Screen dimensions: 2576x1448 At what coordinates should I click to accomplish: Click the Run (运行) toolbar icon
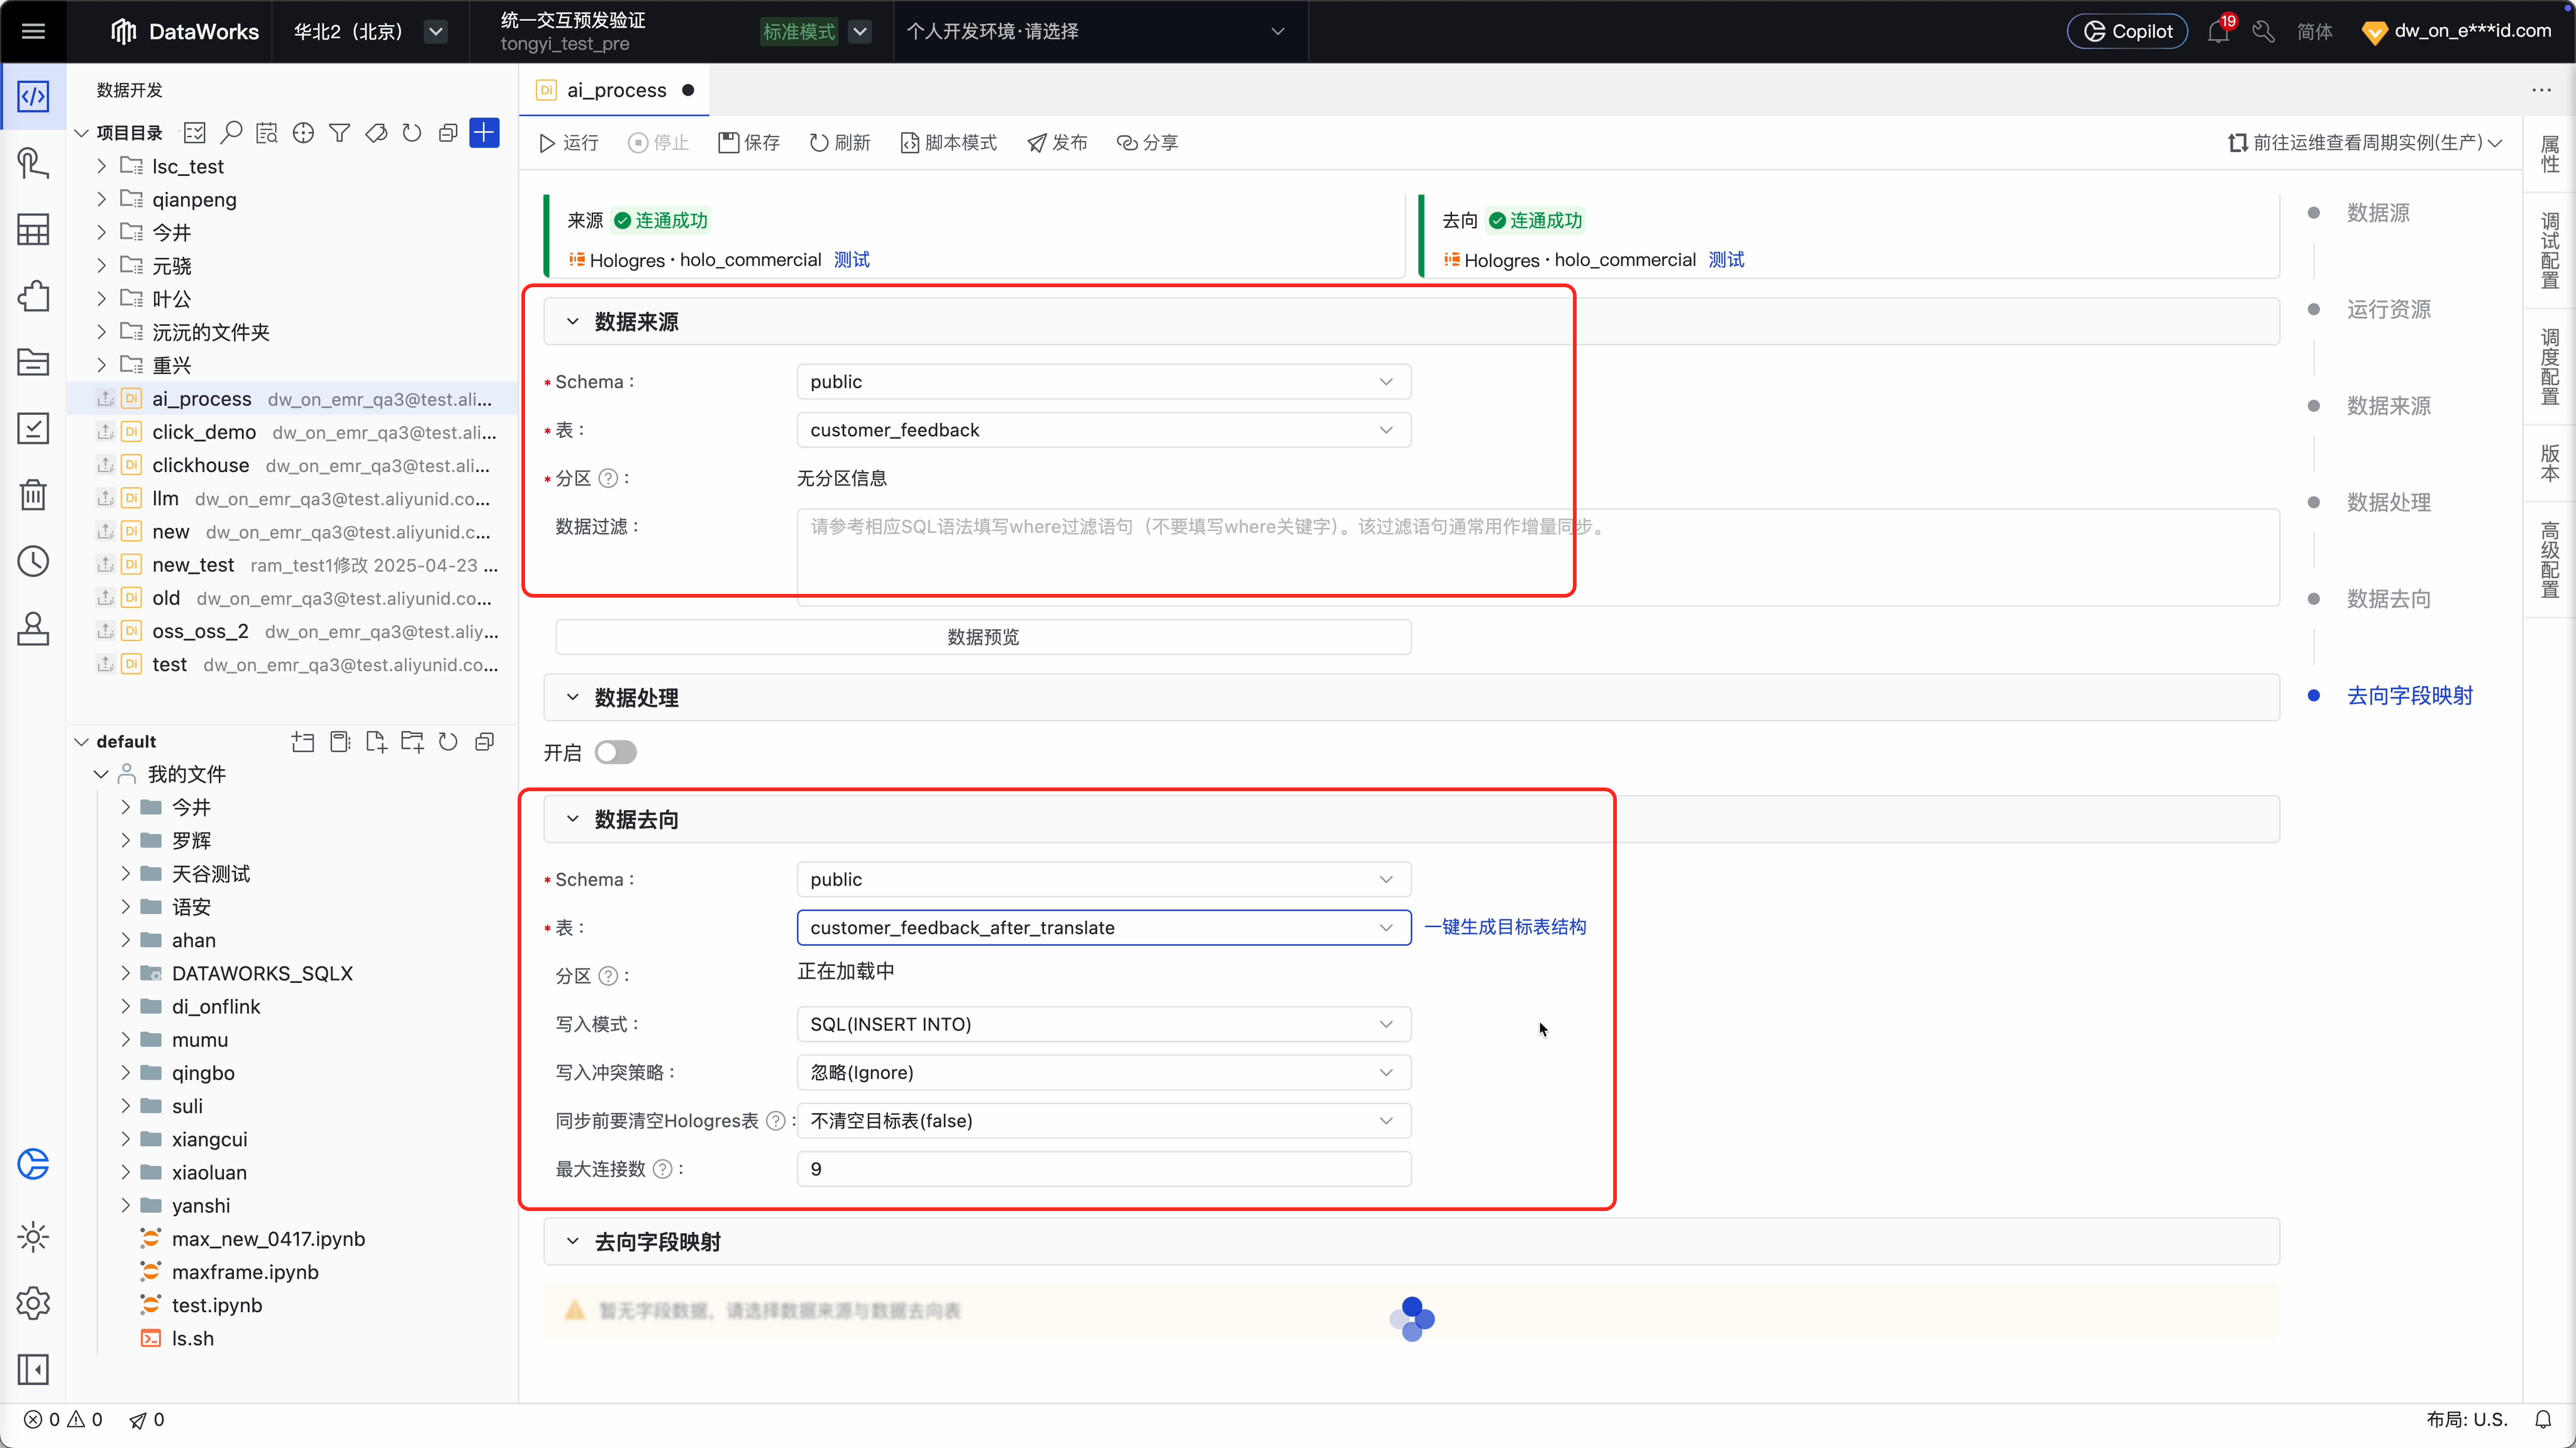click(547, 143)
